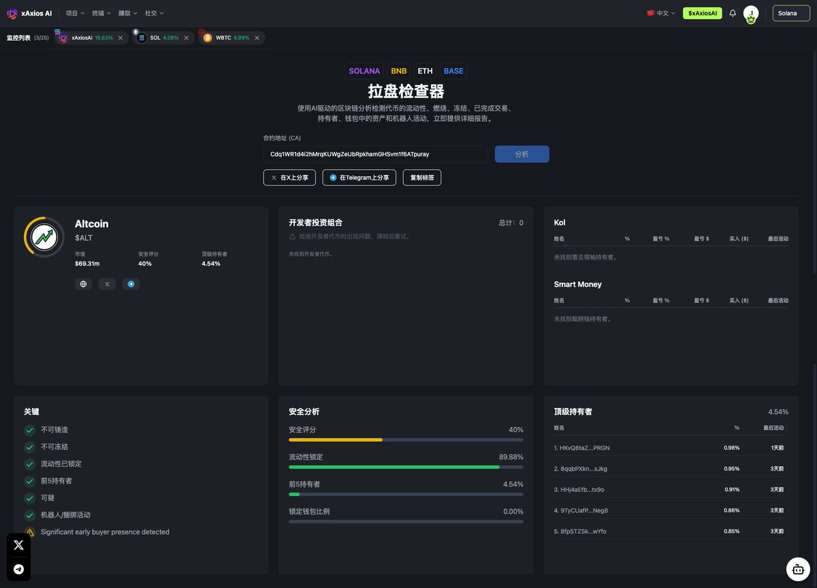Click the $xAxiosAI green button

point(703,13)
